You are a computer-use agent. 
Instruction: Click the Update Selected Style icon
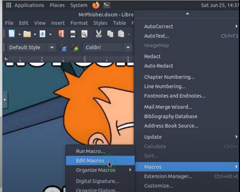(x=63, y=47)
